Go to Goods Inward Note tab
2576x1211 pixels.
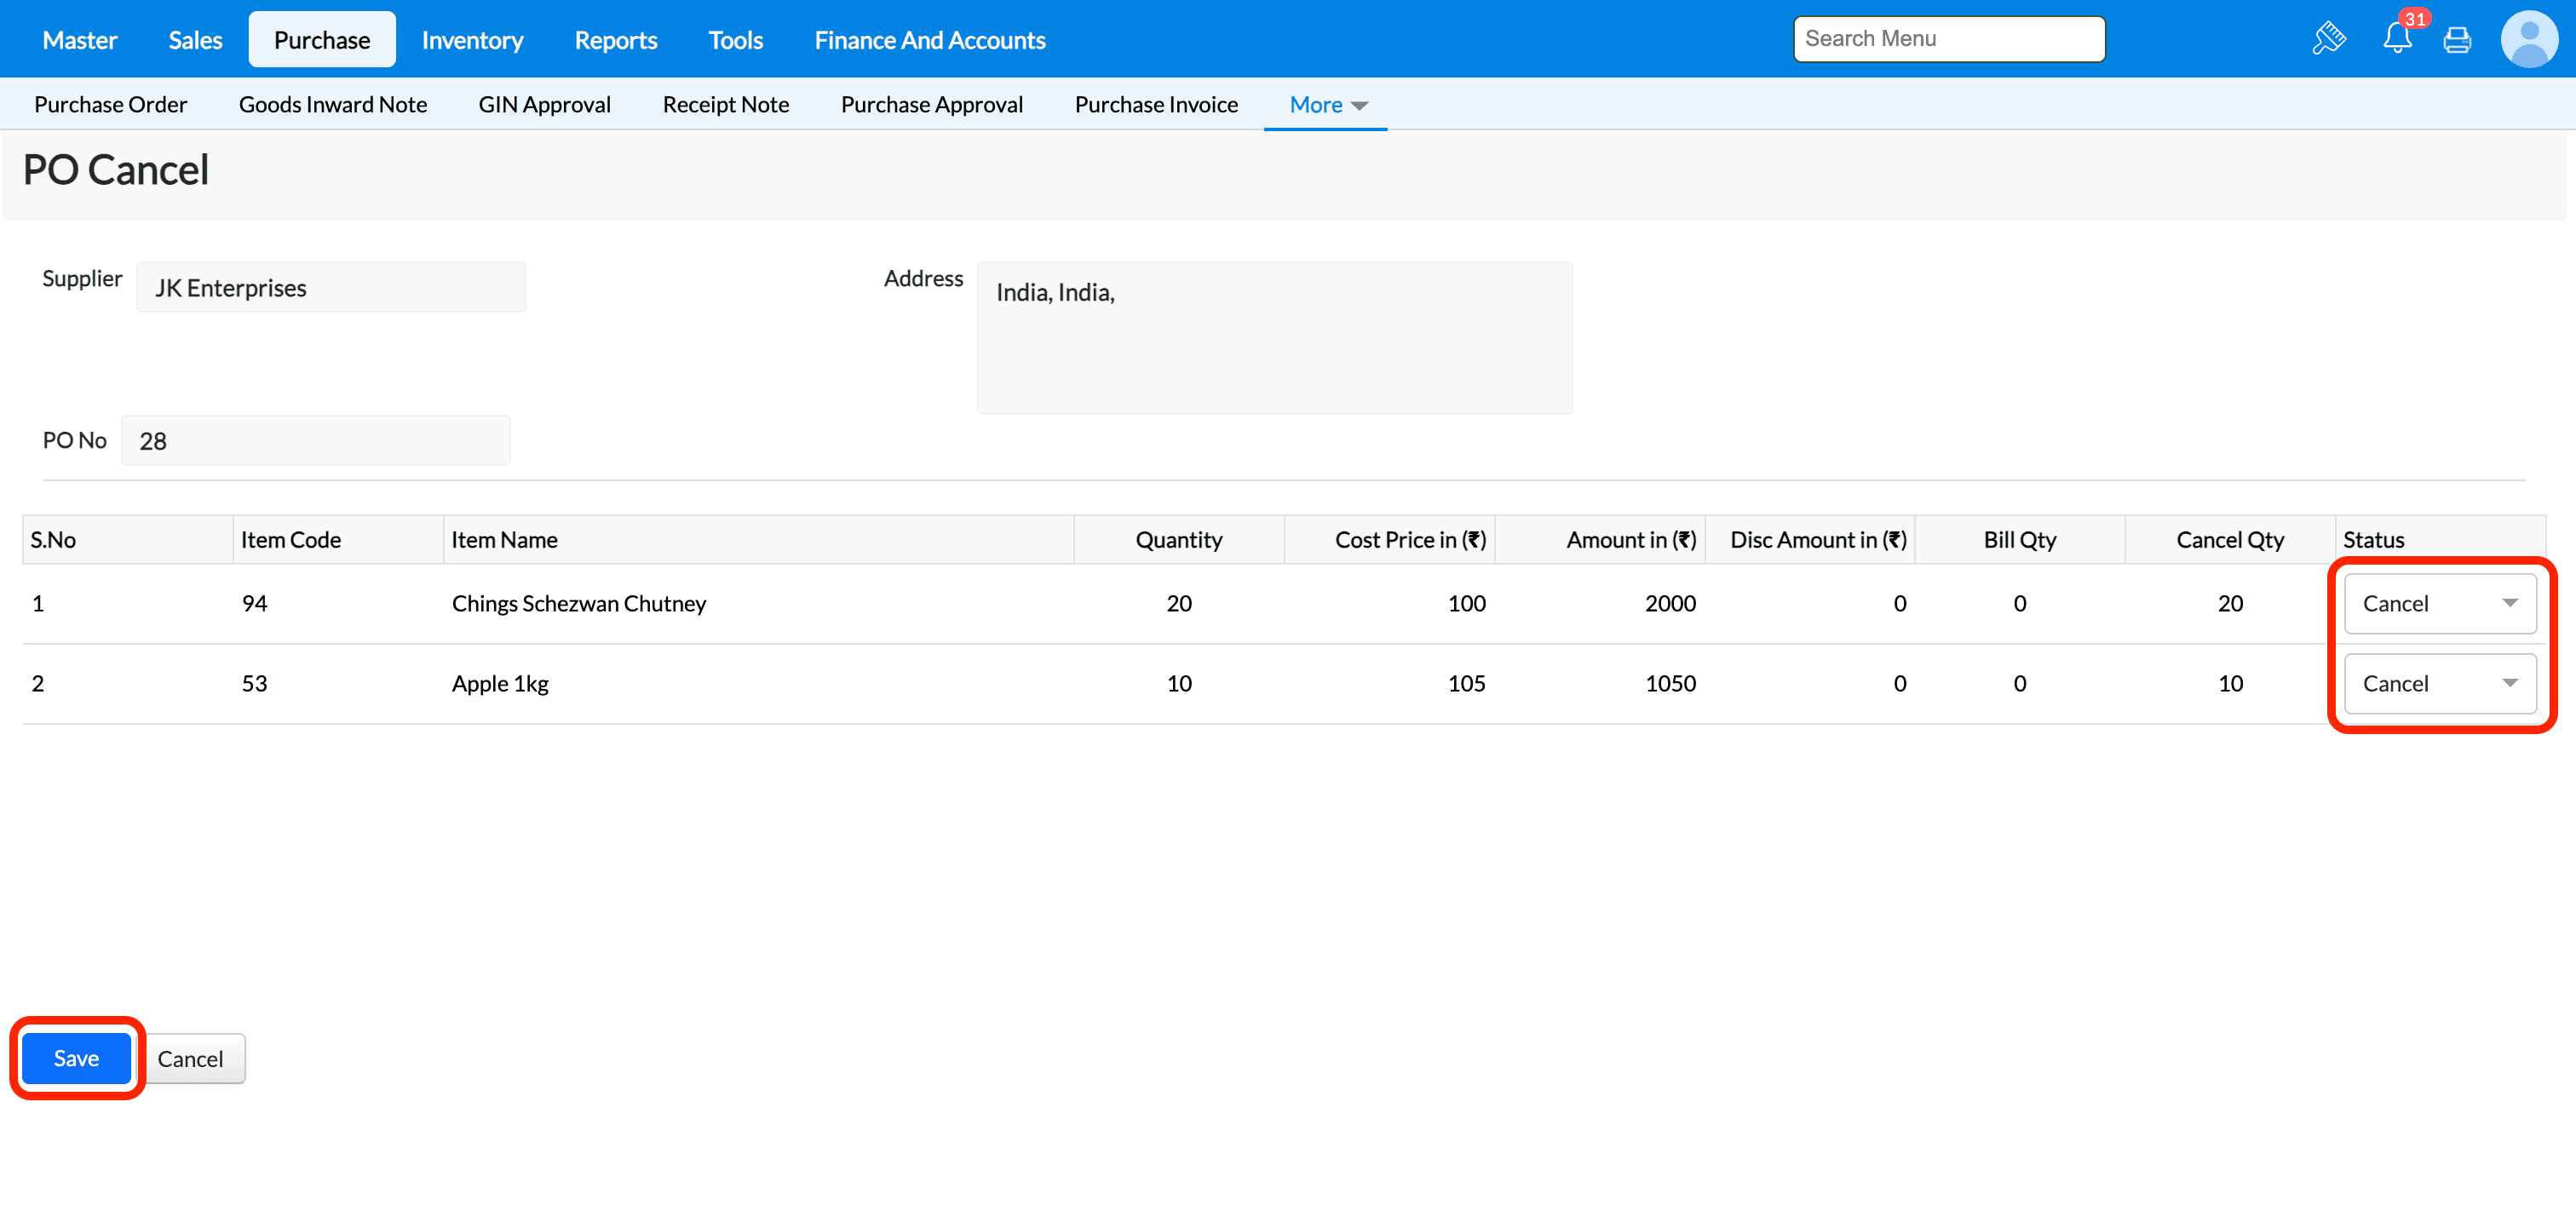(x=333, y=105)
